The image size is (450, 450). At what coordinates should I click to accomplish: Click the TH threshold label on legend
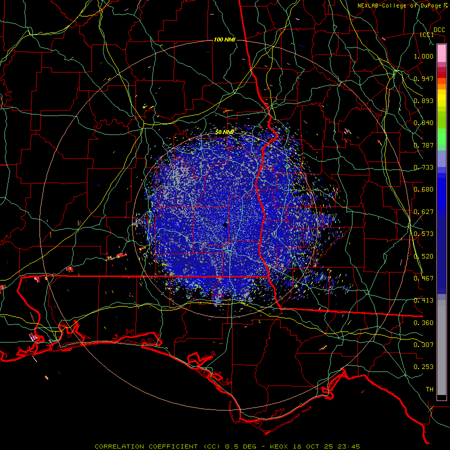pos(429,389)
